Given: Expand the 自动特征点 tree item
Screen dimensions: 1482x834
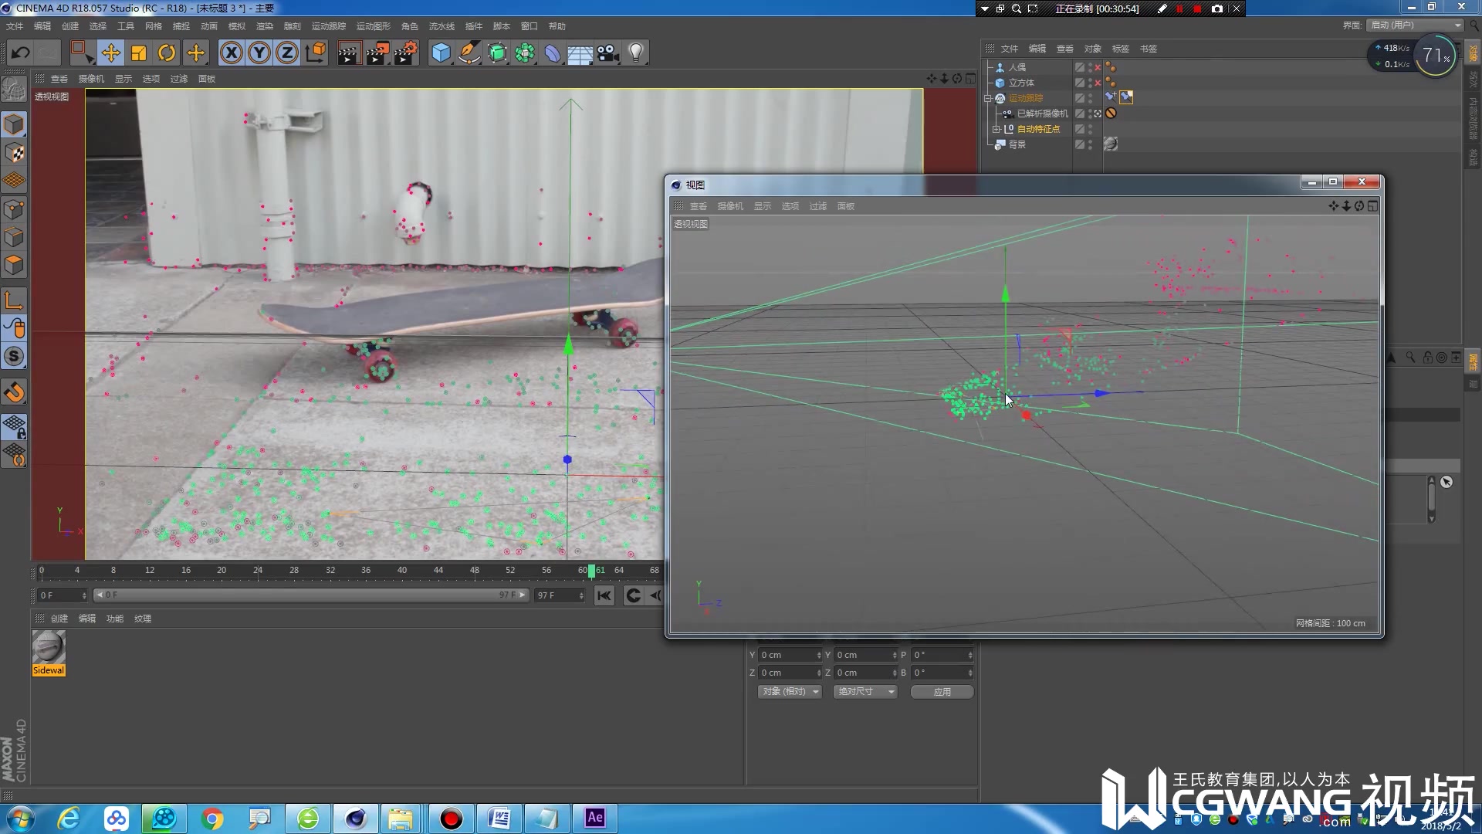Looking at the screenshot, I should pos(996,129).
